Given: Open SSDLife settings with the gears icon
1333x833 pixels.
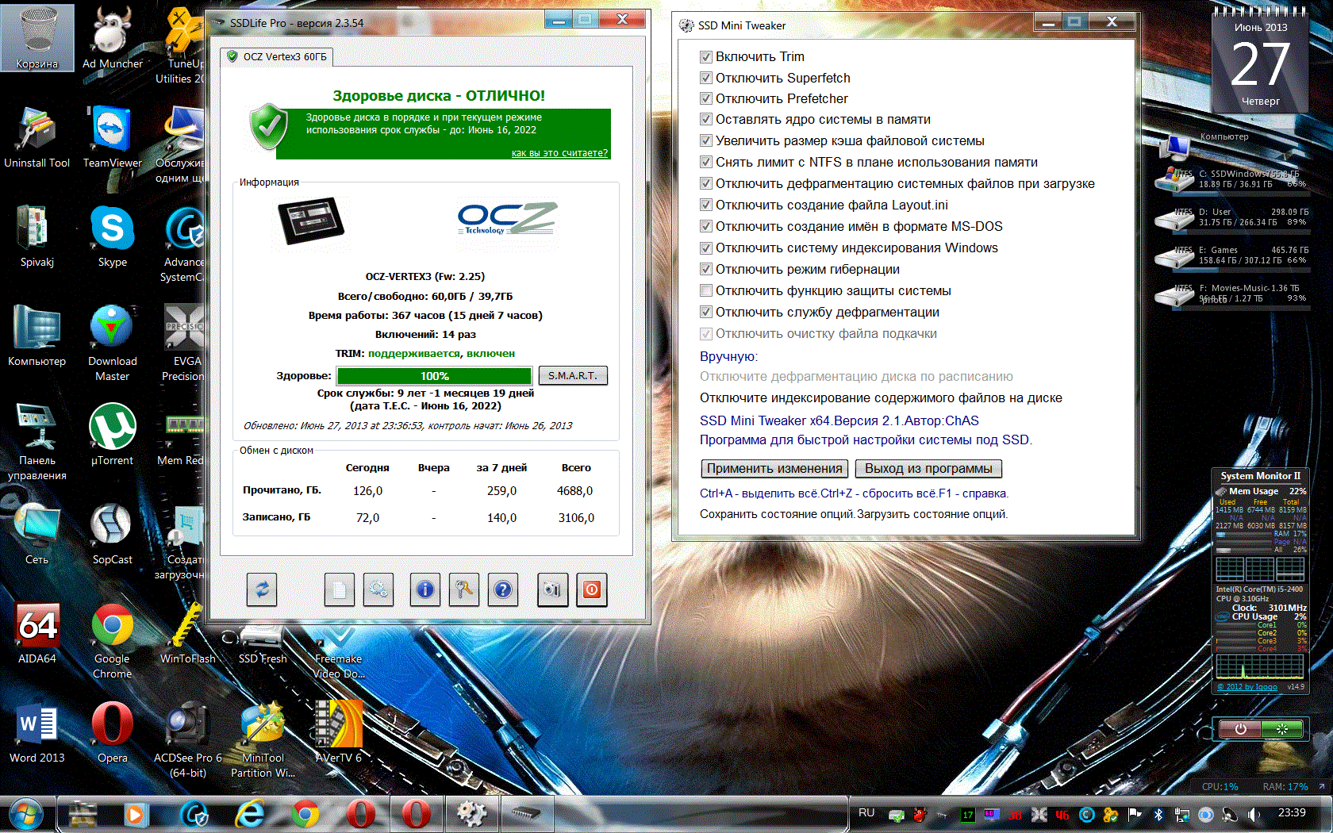Looking at the screenshot, I should 378,589.
